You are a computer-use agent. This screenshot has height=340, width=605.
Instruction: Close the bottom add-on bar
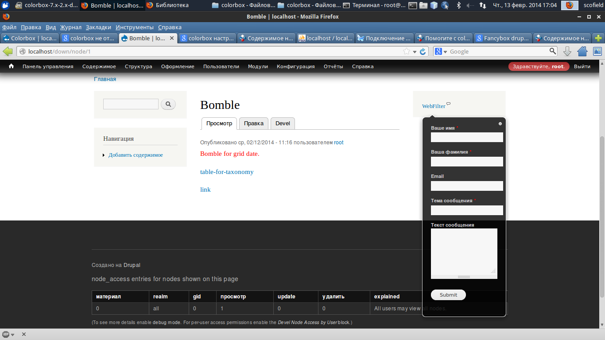pyautogui.click(x=24, y=334)
